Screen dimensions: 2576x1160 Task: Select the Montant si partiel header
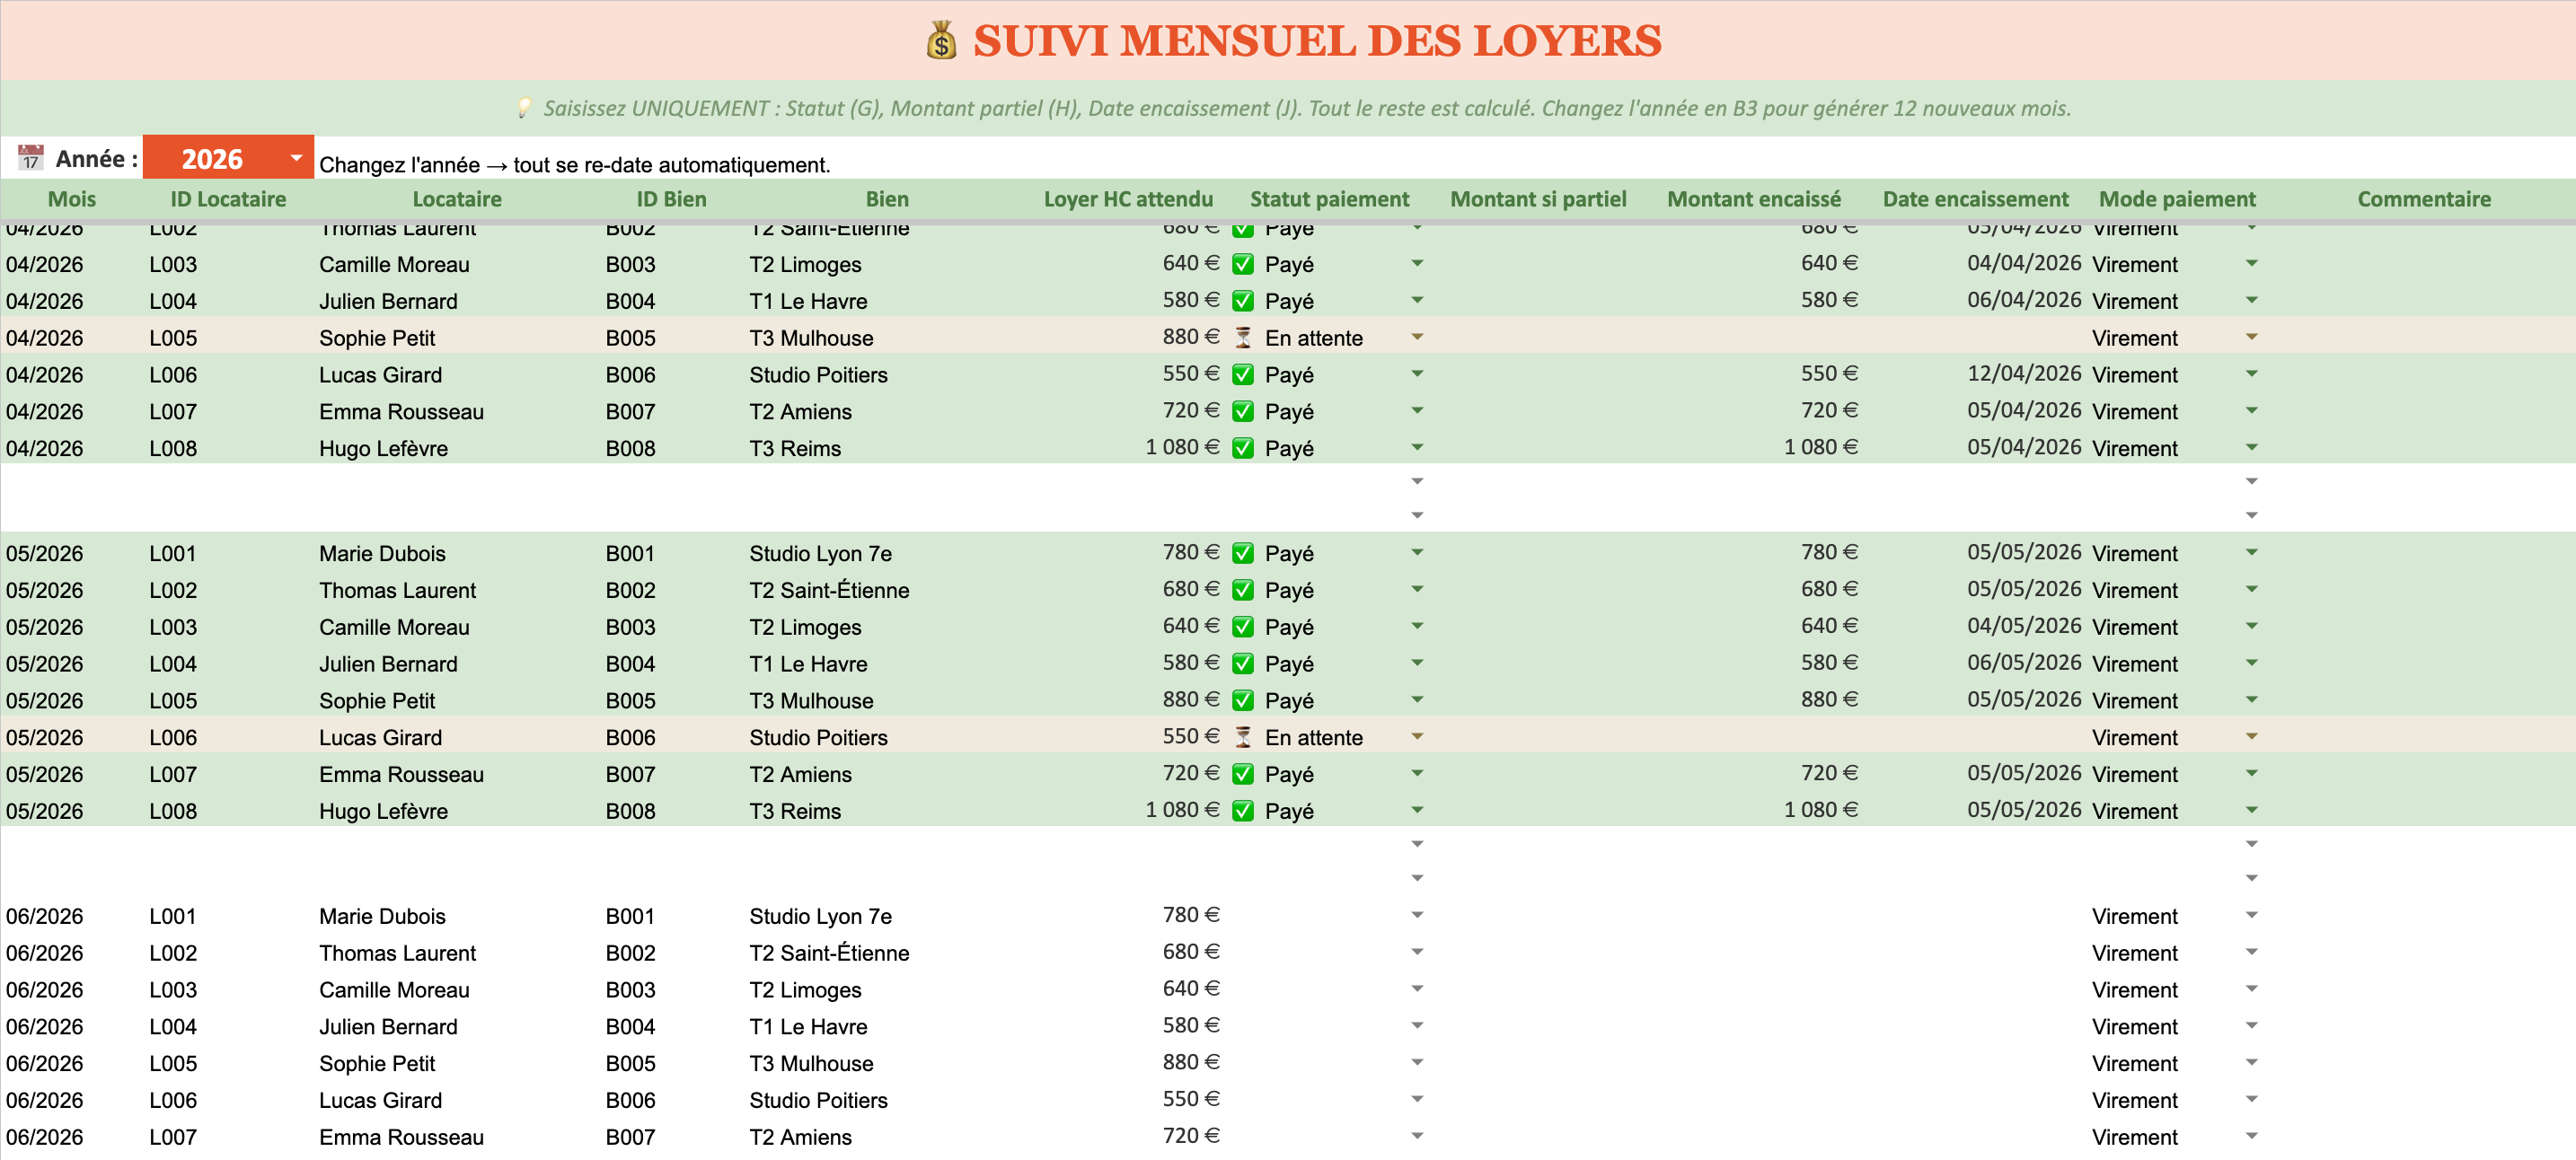click(x=1538, y=199)
